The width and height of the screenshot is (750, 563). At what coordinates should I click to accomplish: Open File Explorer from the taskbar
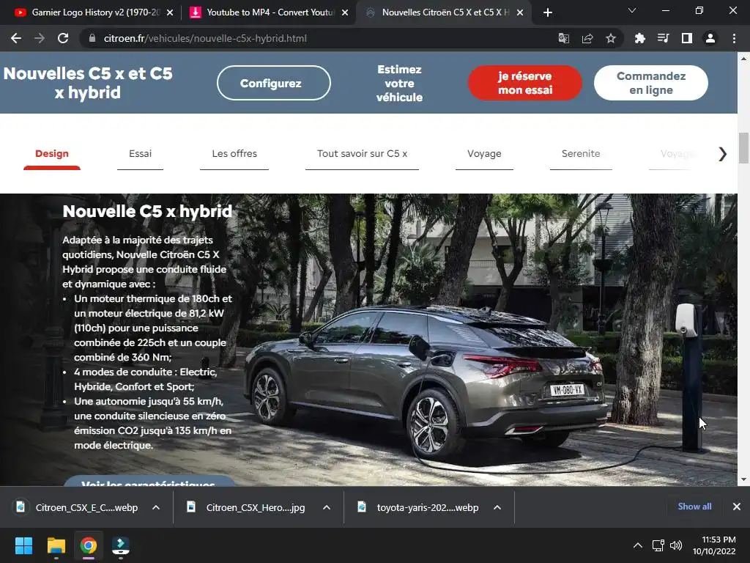tap(56, 545)
